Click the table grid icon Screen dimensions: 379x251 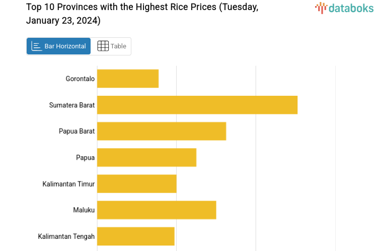tap(103, 46)
